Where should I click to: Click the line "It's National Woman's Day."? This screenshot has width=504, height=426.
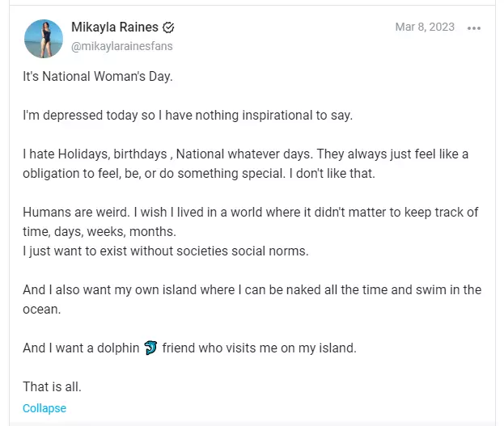pyautogui.click(x=98, y=77)
